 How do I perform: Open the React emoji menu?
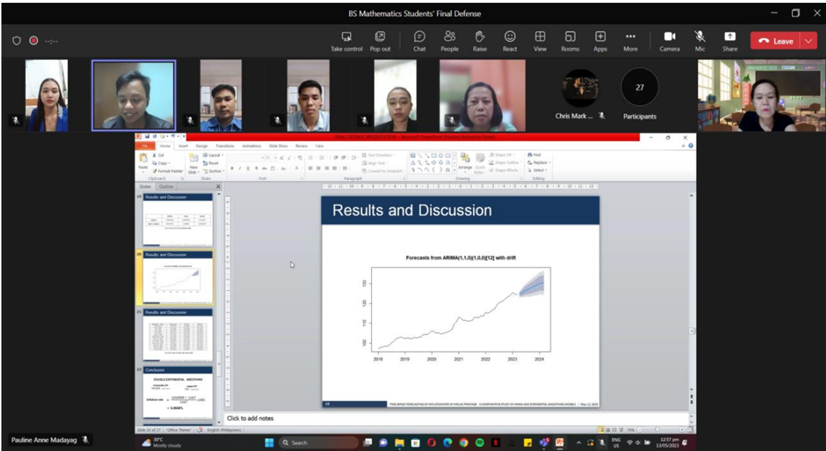(x=510, y=41)
